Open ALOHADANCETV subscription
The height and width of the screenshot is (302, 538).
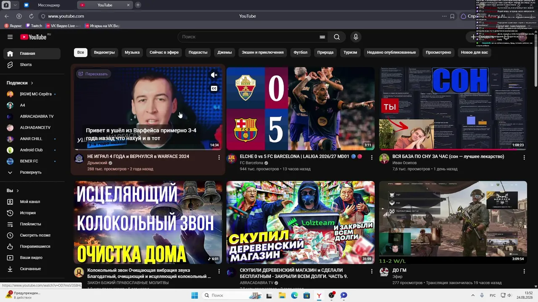(x=32, y=128)
